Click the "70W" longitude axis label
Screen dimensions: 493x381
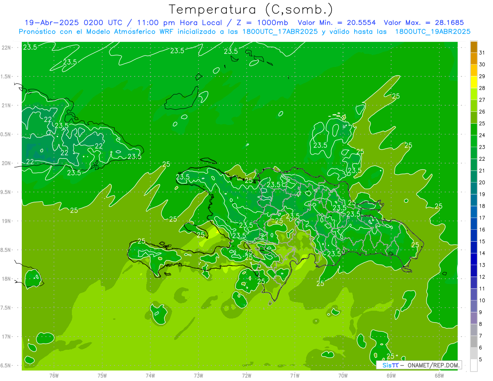coord(343,376)
